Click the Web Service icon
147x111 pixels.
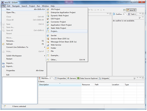point(48,45)
